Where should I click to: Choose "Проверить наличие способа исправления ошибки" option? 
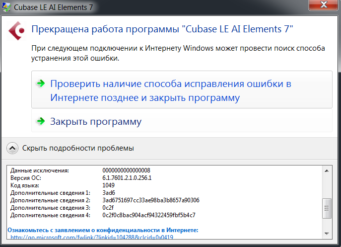click(x=170, y=90)
